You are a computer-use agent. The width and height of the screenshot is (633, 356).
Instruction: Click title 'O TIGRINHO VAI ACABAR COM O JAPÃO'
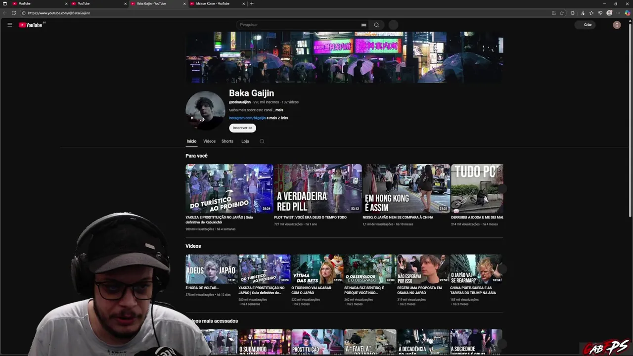[311, 290]
